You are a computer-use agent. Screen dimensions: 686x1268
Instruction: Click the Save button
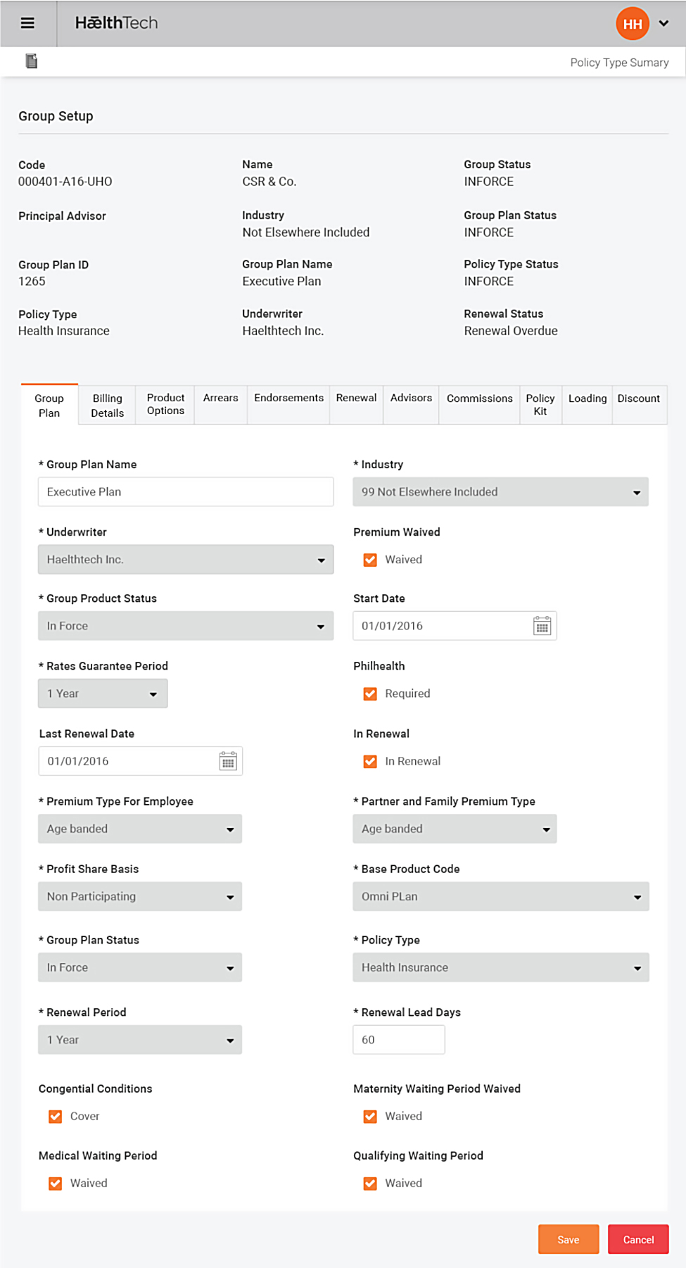[x=568, y=1239]
